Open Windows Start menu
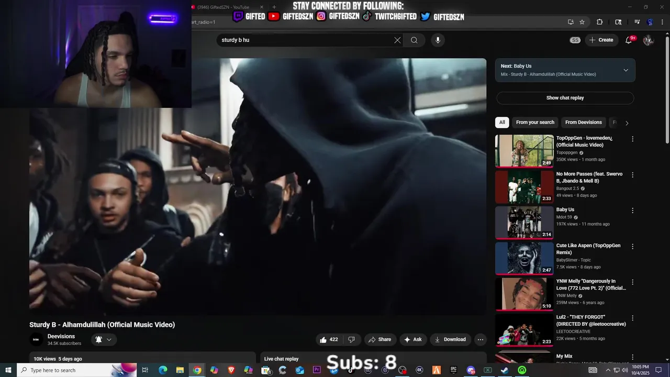The width and height of the screenshot is (670, 377). pos(8,370)
